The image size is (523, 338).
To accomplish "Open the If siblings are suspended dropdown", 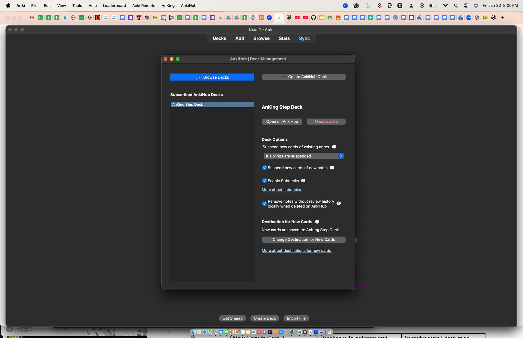I will click(303, 156).
